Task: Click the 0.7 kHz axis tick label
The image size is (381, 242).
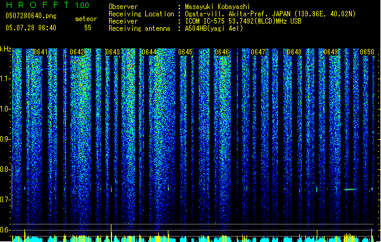Action: (x=5, y=200)
